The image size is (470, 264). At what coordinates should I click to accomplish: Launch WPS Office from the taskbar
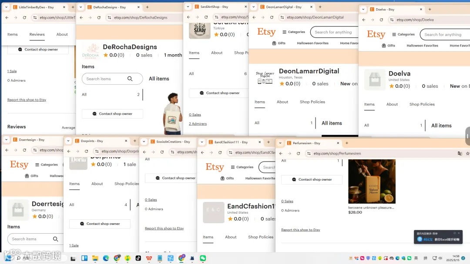pyautogui.click(x=149, y=258)
